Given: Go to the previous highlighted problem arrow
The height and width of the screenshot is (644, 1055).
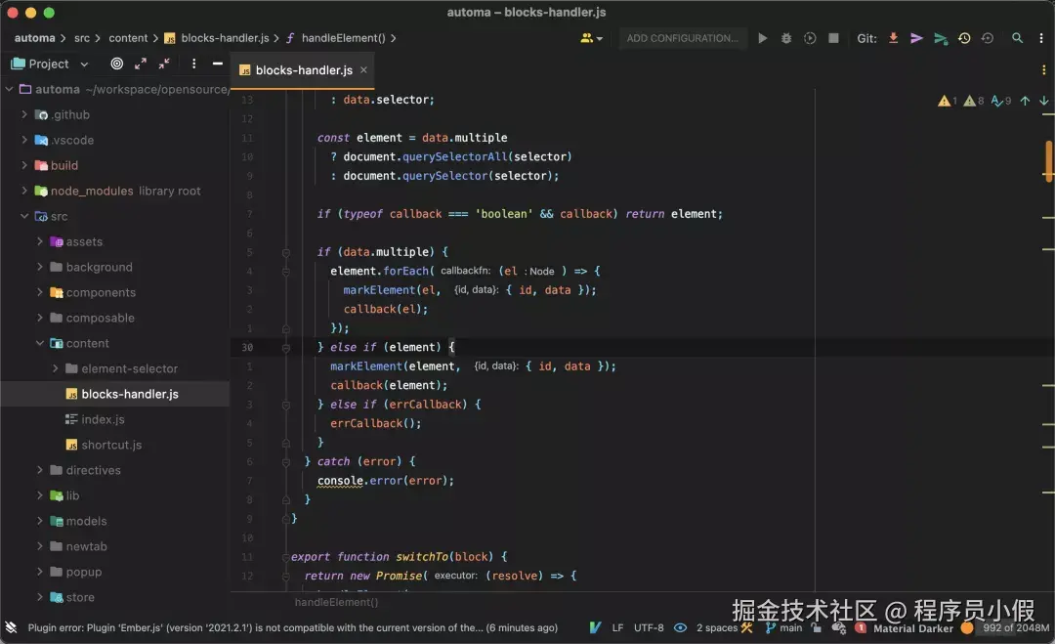Looking at the screenshot, I should (1025, 101).
